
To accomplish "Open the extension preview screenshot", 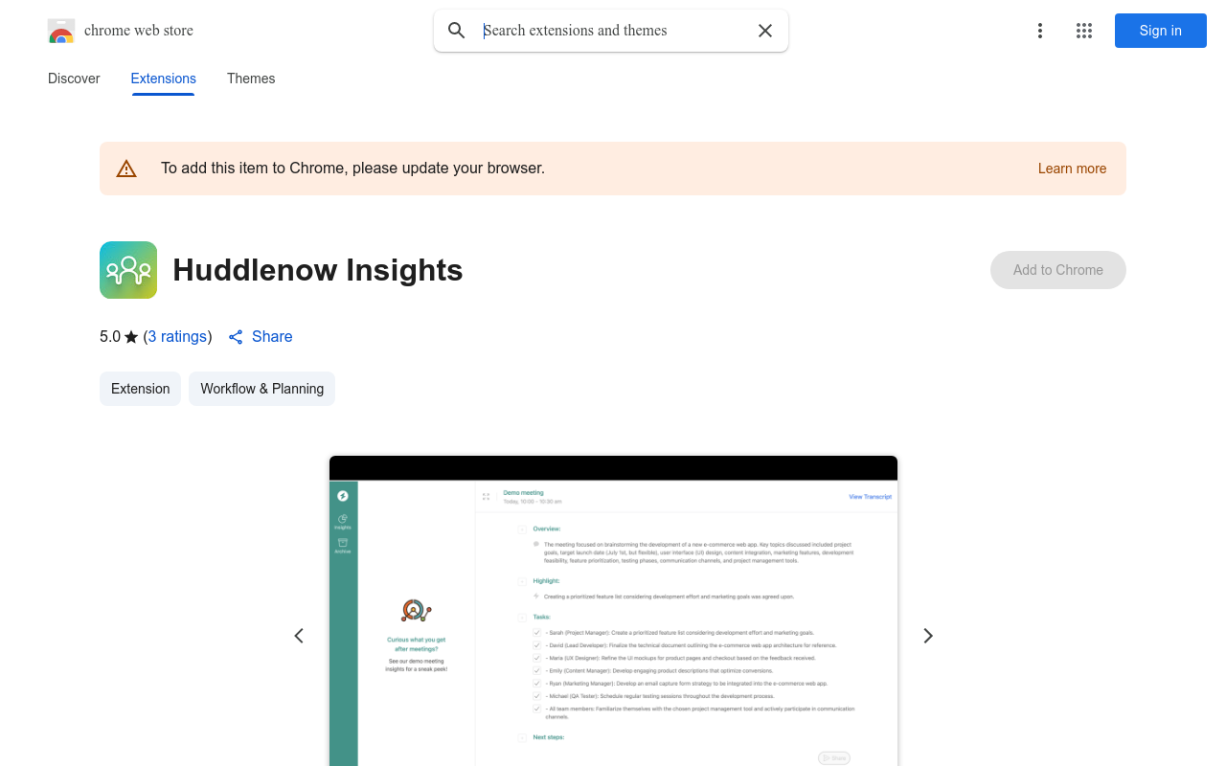I will pyautogui.click(x=613, y=611).
